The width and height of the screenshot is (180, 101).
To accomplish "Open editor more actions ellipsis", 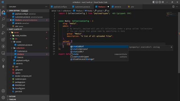I will click(x=177, y=7).
